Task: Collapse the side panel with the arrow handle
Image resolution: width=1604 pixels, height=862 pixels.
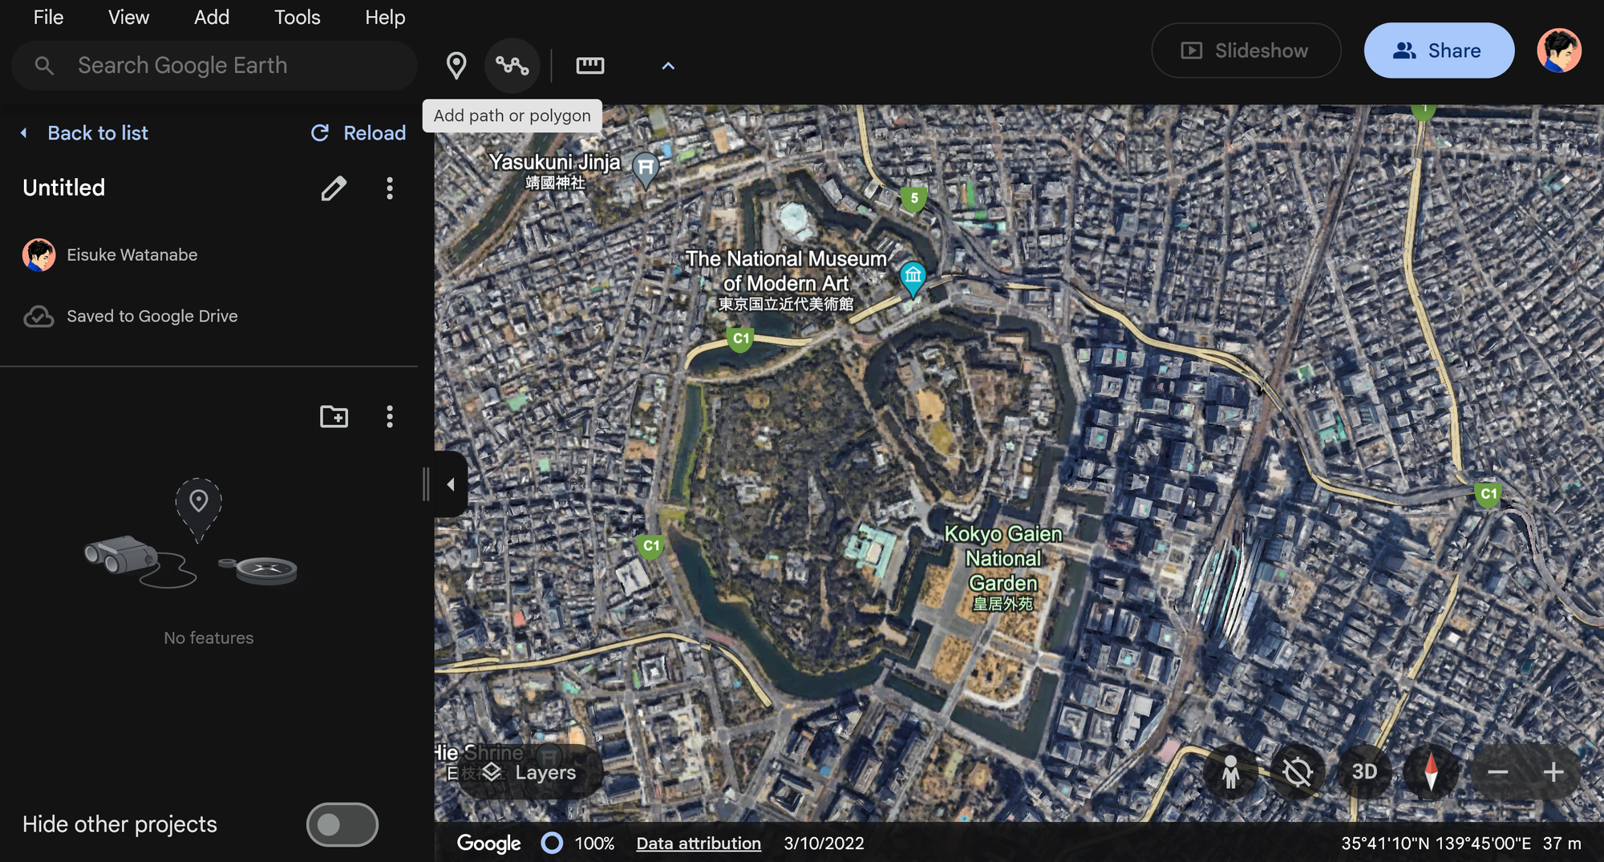Action: click(451, 484)
